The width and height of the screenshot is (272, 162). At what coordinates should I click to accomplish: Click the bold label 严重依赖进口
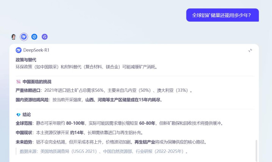click(28, 90)
